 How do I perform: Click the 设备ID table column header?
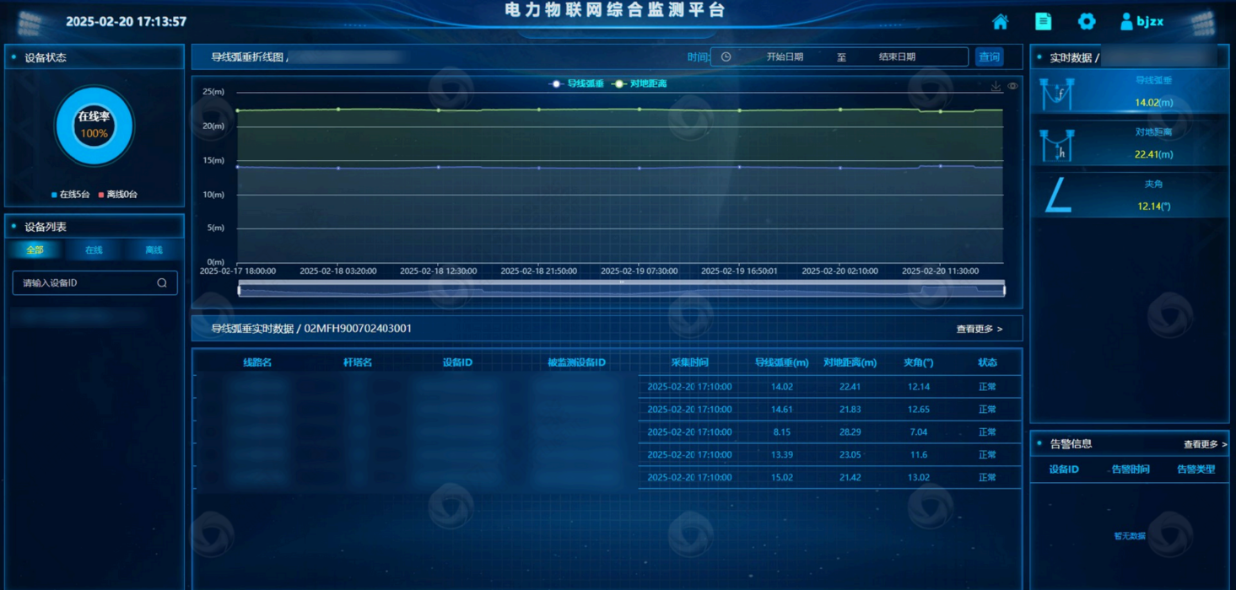(457, 363)
